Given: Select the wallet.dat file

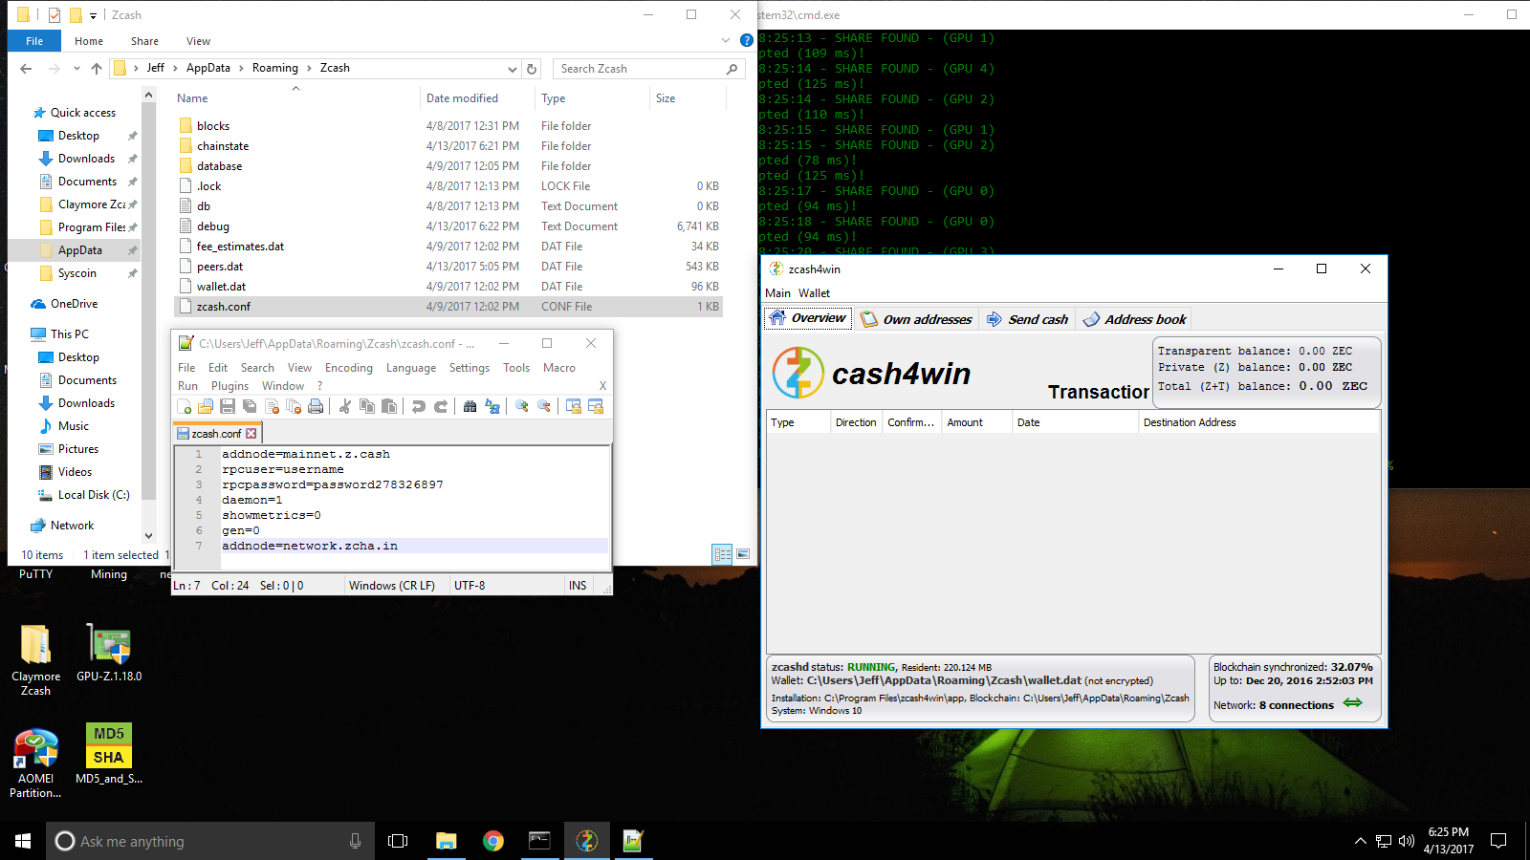Looking at the screenshot, I should pyautogui.click(x=448, y=287).
